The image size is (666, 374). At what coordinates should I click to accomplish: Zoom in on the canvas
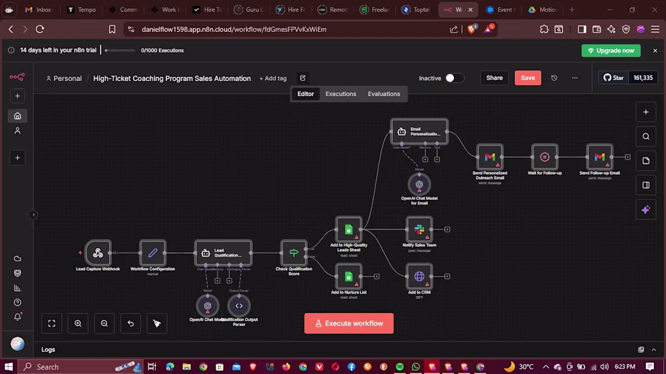tap(77, 324)
